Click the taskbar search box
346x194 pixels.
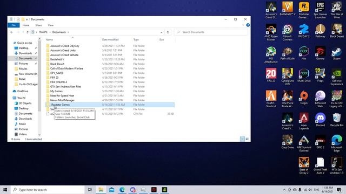click(x=48, y=190)
